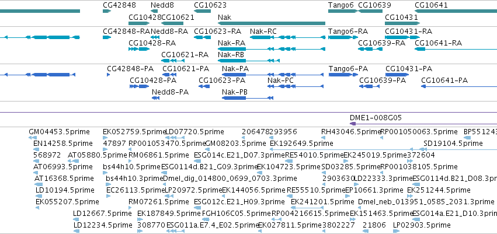The height and width of the screenshot is (234, 497).
Task: Click the 568972 feature
Action: tap(35, 161)
